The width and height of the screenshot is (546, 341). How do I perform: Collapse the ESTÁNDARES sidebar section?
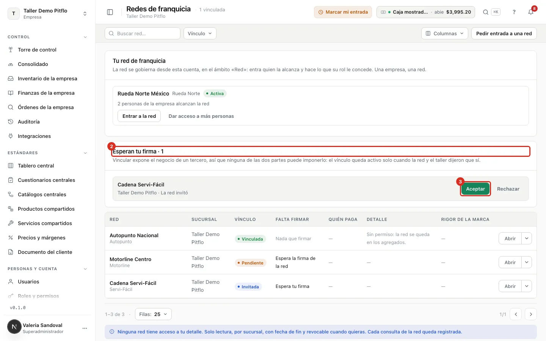tap(85, 153)
